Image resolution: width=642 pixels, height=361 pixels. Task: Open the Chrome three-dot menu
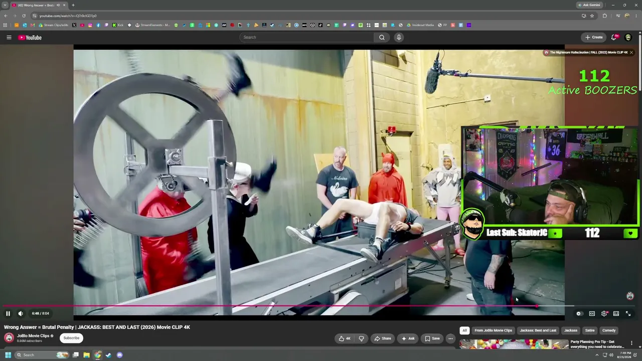635,16
